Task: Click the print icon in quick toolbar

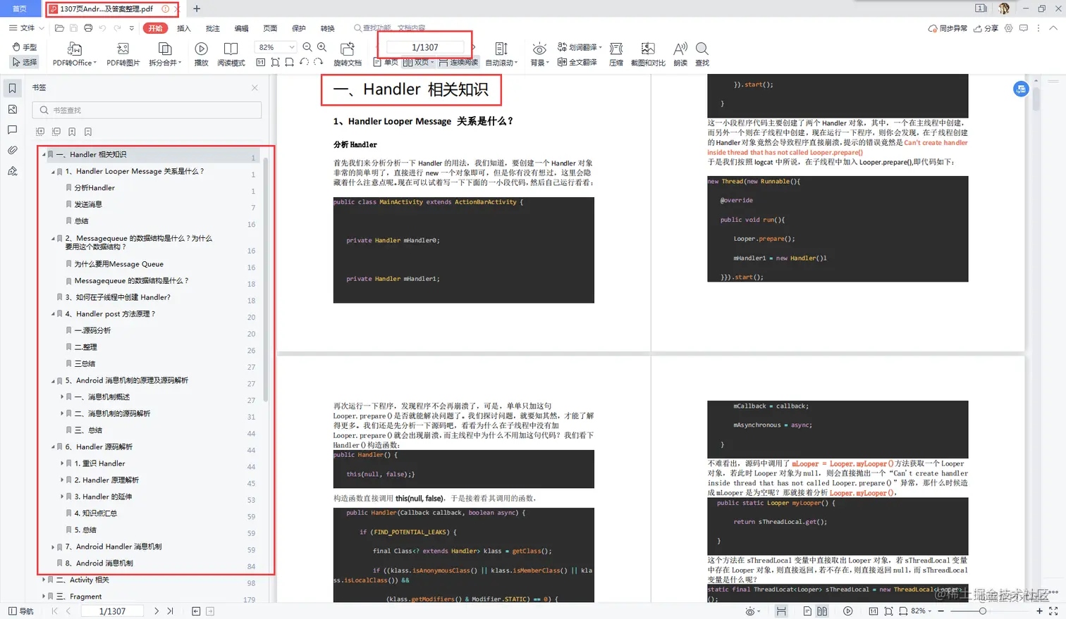Action: click(x=88, y=28)
